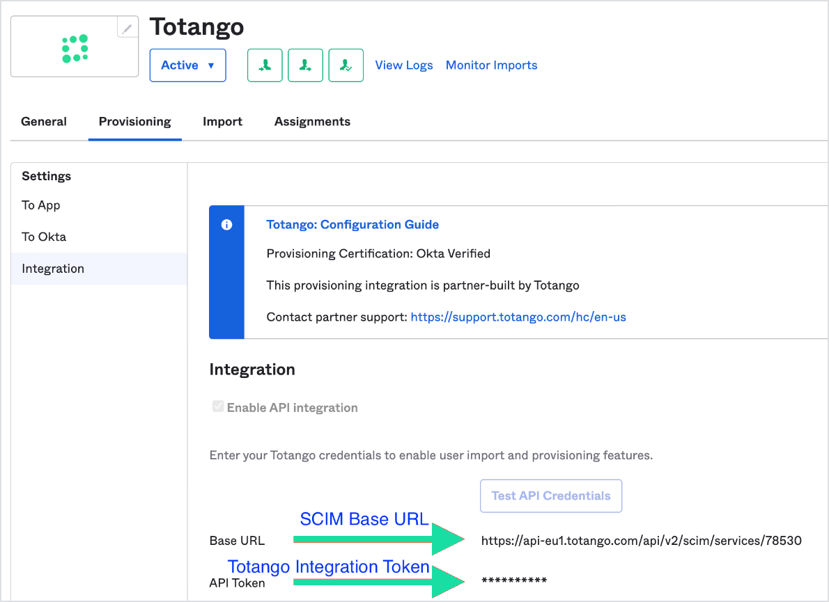Open the Assignments tab
The width and height of the screenshot is (829, 602).
pyautogui.click(x=313, y=122)
